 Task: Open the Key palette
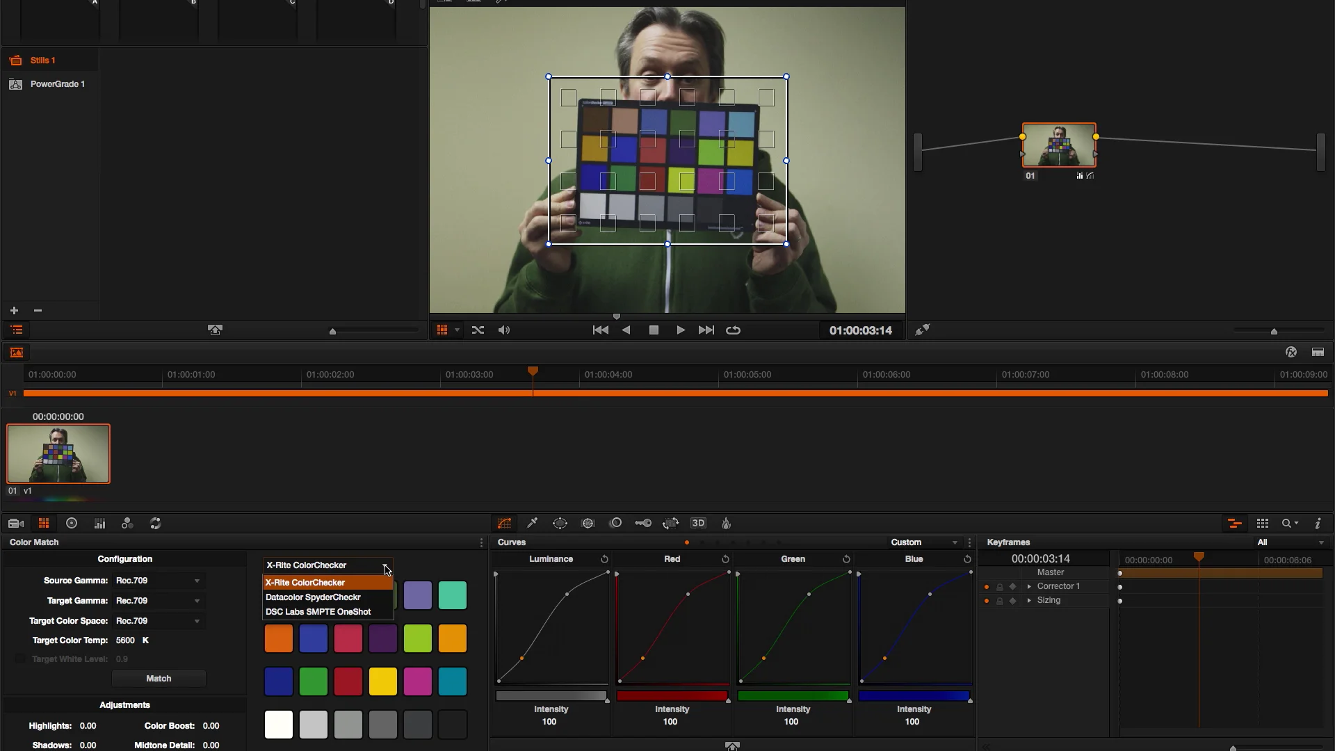[643, 523]
